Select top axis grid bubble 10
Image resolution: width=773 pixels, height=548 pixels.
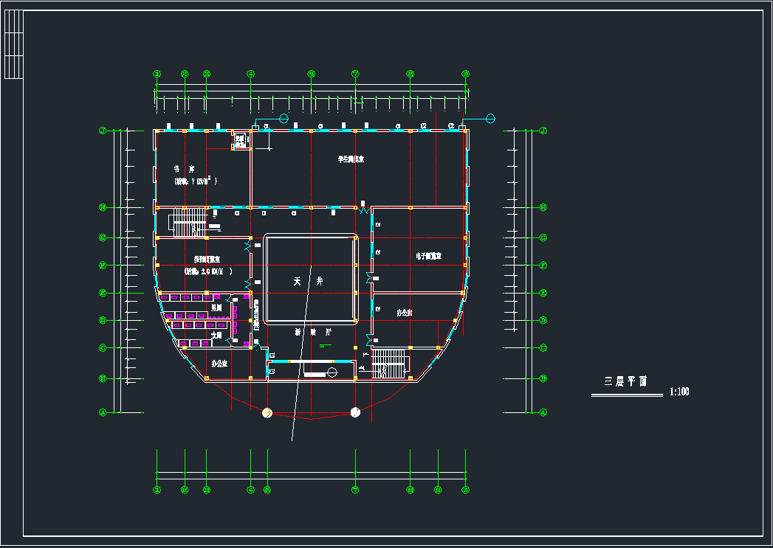[x=466, y=74]
